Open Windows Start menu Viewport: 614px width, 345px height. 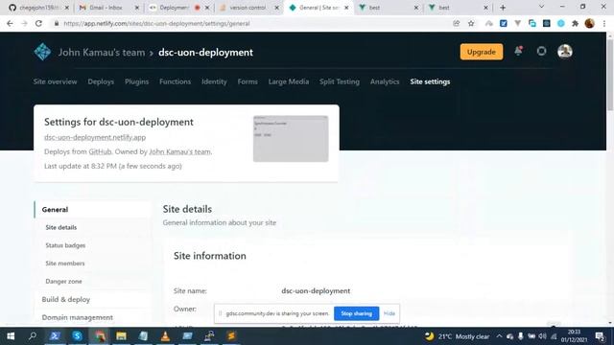[11, 336]
